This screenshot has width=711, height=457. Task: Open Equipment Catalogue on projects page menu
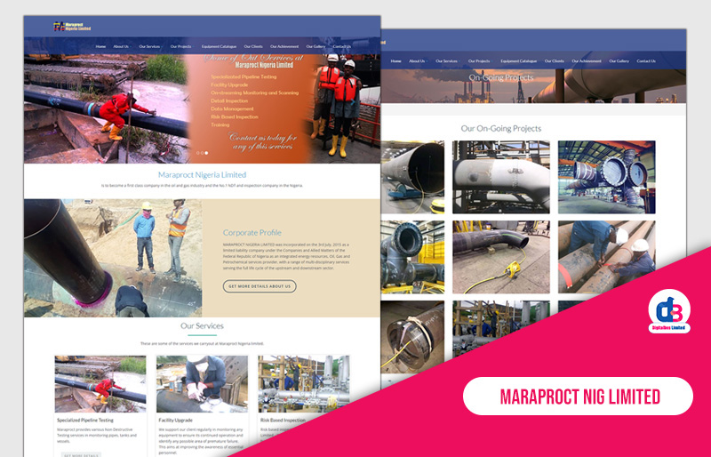tap(519, 60)
